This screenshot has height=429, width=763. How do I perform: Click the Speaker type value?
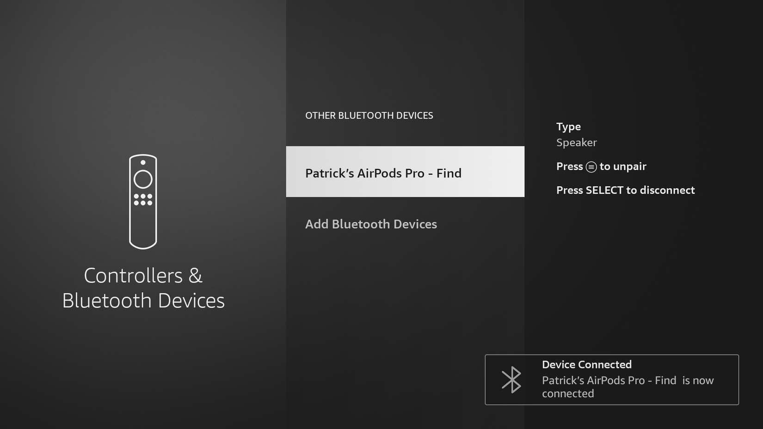tap(576, 143)
